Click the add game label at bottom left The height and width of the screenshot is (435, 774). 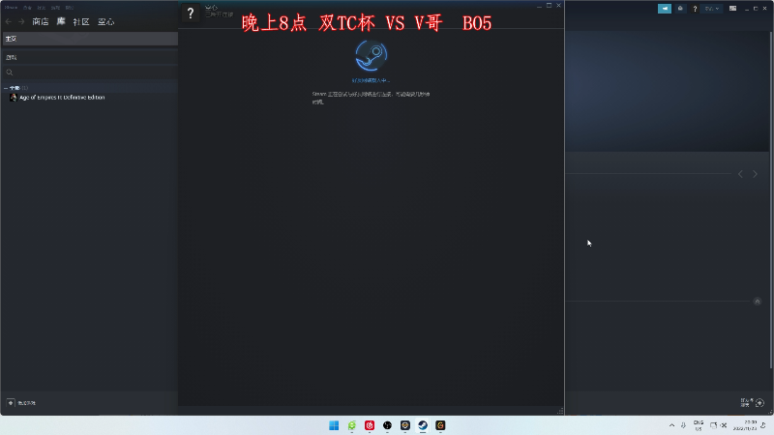(x=27, y=403)
